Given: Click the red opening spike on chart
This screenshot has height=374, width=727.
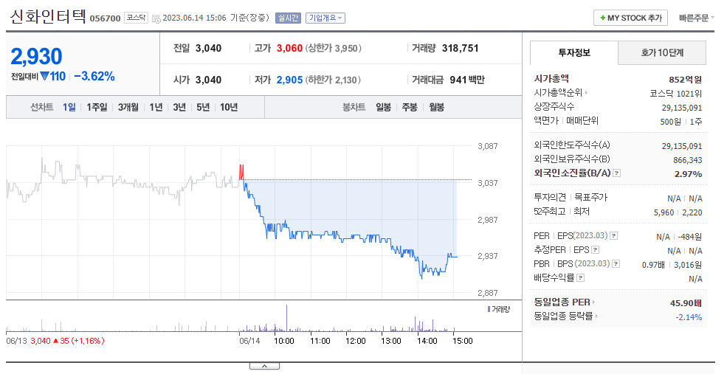Looking at the screenshot, I should pyautogui.click(x=241, y=172).
